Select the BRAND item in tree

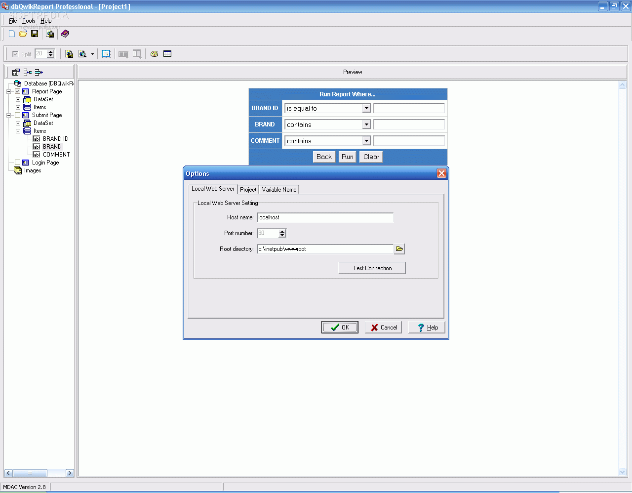coord(52,147)
